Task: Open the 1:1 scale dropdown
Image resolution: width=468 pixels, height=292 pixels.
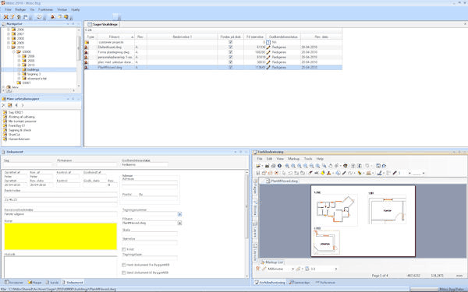Action: pyautogui.click(x=336, y=269)
